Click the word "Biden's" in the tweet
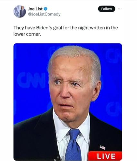Image resolution: width=137 pixels, height=161 pixels. (44, 28)
